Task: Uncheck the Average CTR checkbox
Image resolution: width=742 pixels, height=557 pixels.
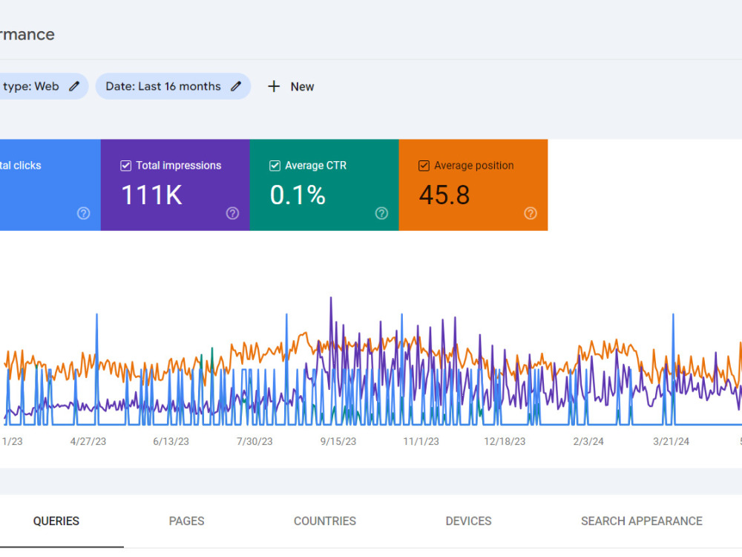Action: pyautogui.click(x=275, y=166)
